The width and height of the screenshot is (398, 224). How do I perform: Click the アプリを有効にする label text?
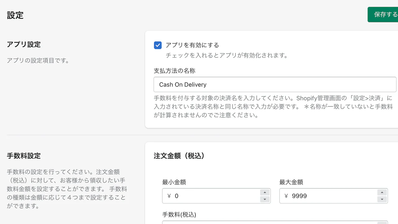192,45
